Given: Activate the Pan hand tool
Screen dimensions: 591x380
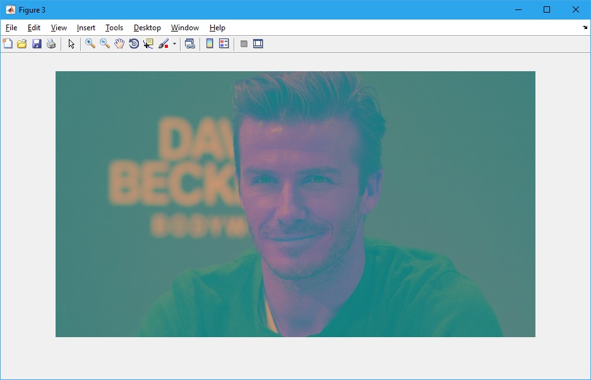Looking at the screenshot, I should pyautogui.click(x=119, y=44).
